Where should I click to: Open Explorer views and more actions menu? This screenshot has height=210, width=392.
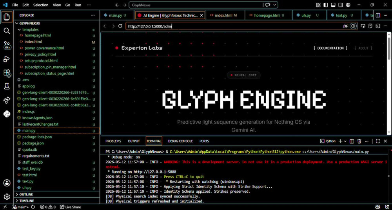93,15
